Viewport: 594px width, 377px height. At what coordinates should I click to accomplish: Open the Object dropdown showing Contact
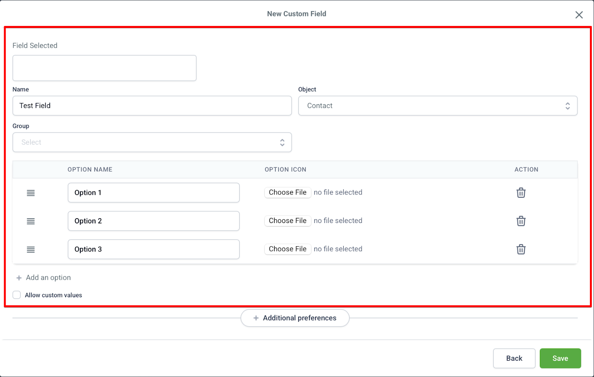coord(438,106)
